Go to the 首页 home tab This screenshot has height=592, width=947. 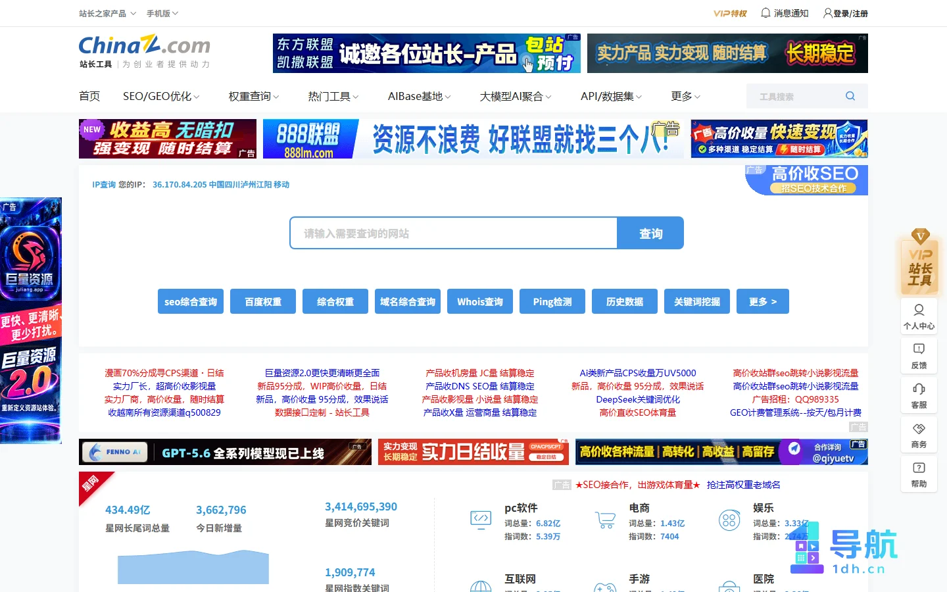[89, 96]
